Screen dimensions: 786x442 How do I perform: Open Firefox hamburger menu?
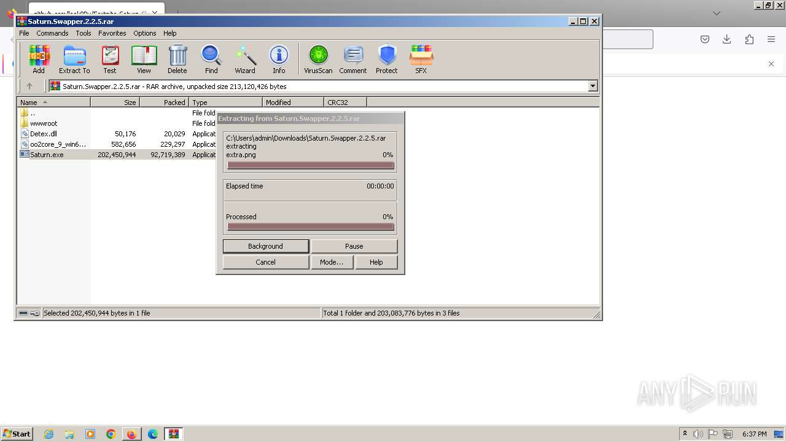[x=771, y=39]
